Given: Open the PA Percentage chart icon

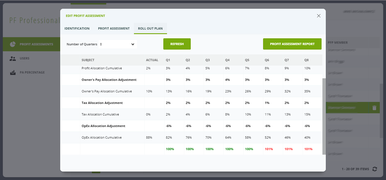Looking at the screenshot, I should [12, 72].
